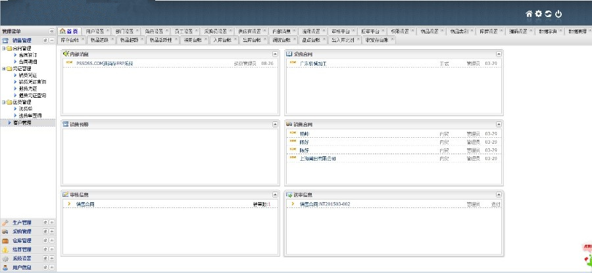Click the refresh icon in header
Viewport: 592px width, 273px height.
click(x=548, y=14)
